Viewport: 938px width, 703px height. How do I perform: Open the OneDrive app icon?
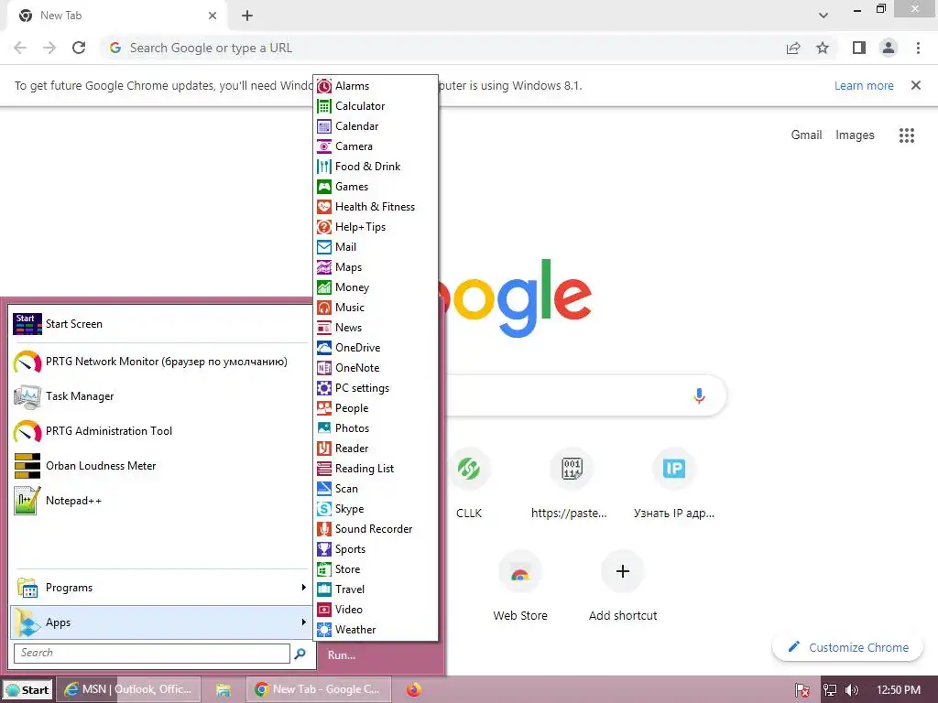click(323, 348)
